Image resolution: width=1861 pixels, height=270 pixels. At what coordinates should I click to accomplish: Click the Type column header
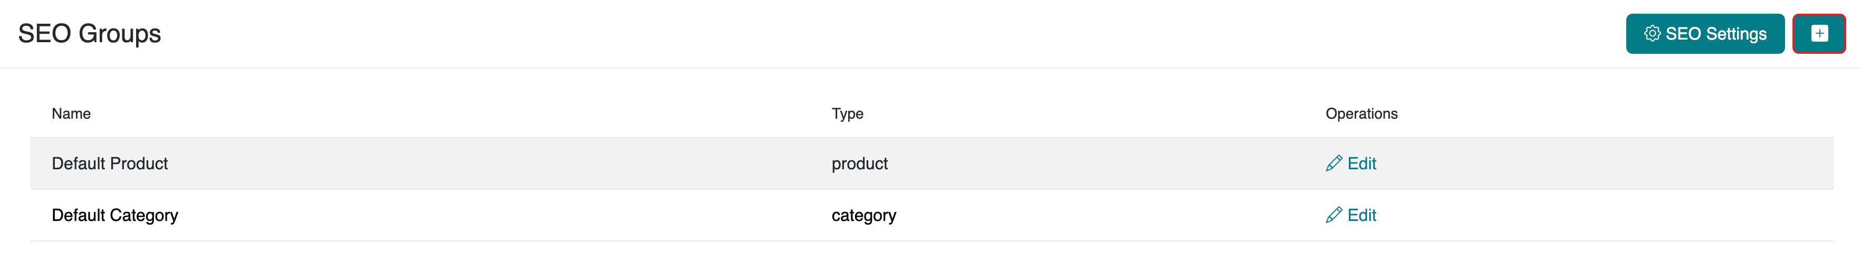pyautogui.click(x=847, y=114)
